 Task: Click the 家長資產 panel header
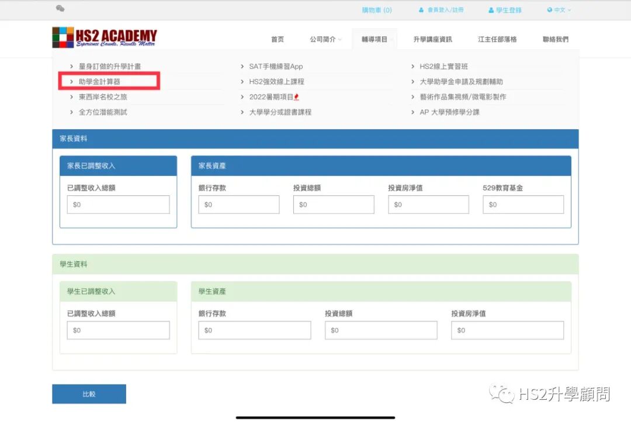click(381, 166)
